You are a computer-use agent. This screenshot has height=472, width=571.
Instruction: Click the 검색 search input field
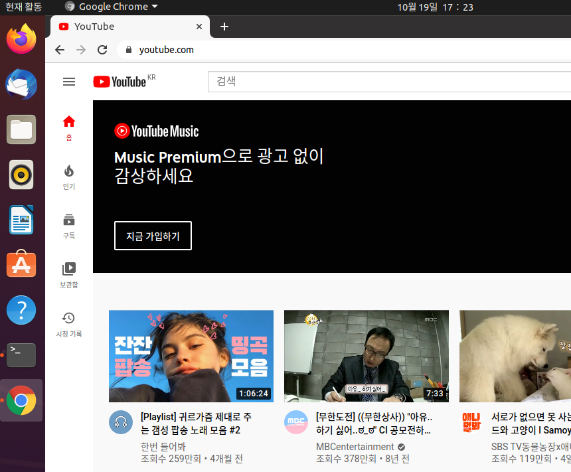pyautogui.click(x=389, y=82)
